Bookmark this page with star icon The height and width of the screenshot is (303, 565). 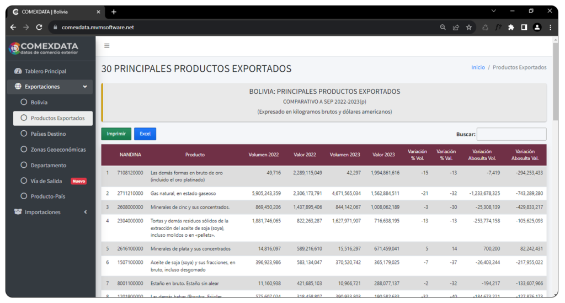pyautogui.click(x=469, y=27)
